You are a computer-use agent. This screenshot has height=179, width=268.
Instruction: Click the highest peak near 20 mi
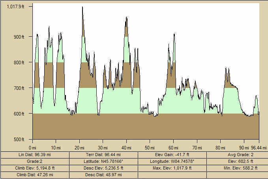coord(82,7)
